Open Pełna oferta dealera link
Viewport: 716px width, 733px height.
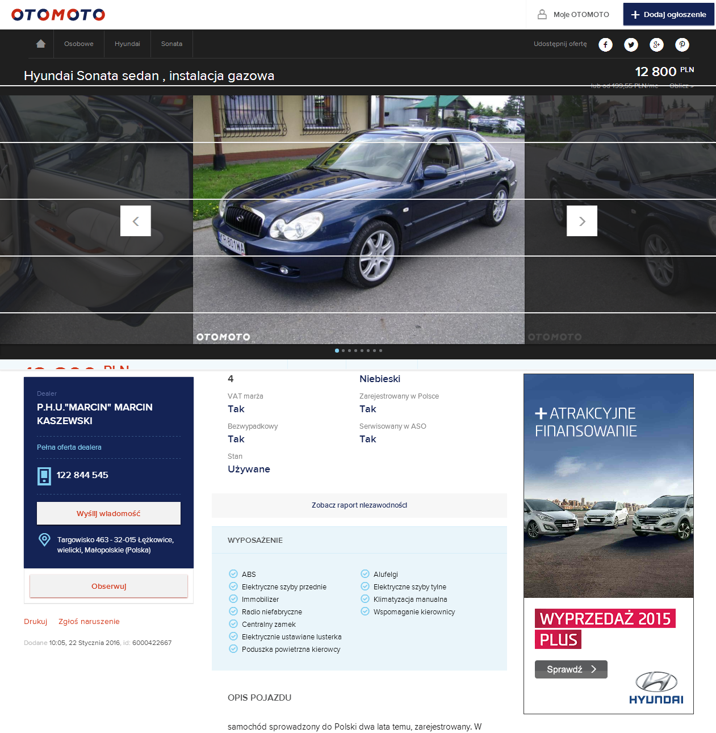pos(69,447)
